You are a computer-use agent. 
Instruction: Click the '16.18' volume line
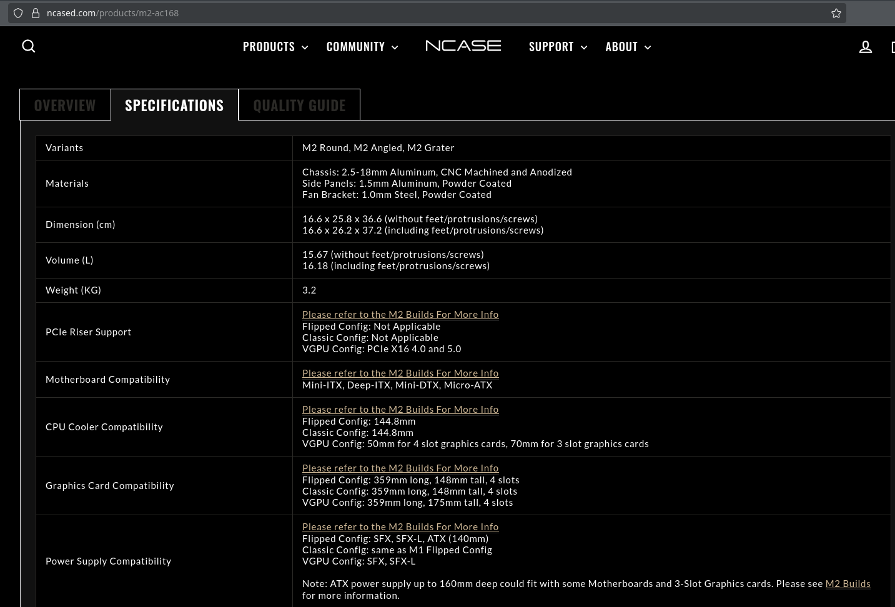pyautogui.click(x=396, y=266)
